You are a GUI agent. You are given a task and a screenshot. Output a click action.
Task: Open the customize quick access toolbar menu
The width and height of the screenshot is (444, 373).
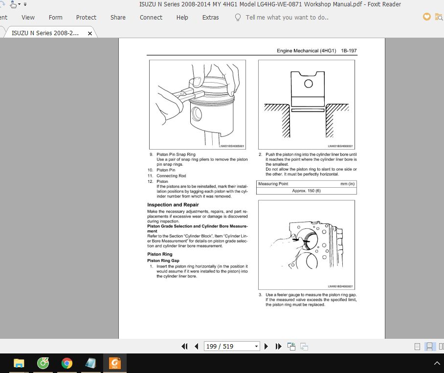25,4
